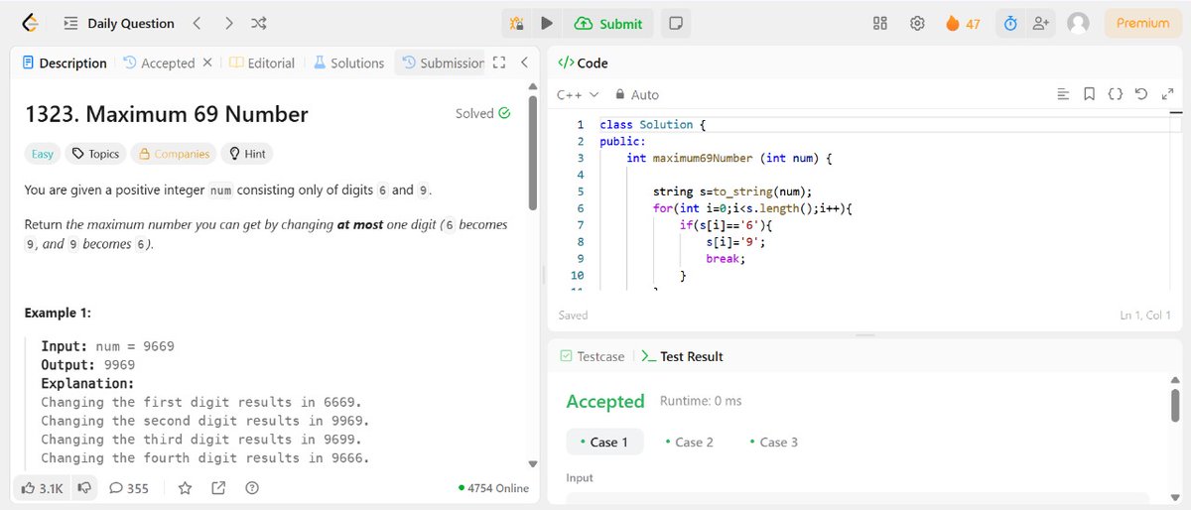Collapse the description panel chevron
This screenshot has width=1191, height=510.
point(524,63)
